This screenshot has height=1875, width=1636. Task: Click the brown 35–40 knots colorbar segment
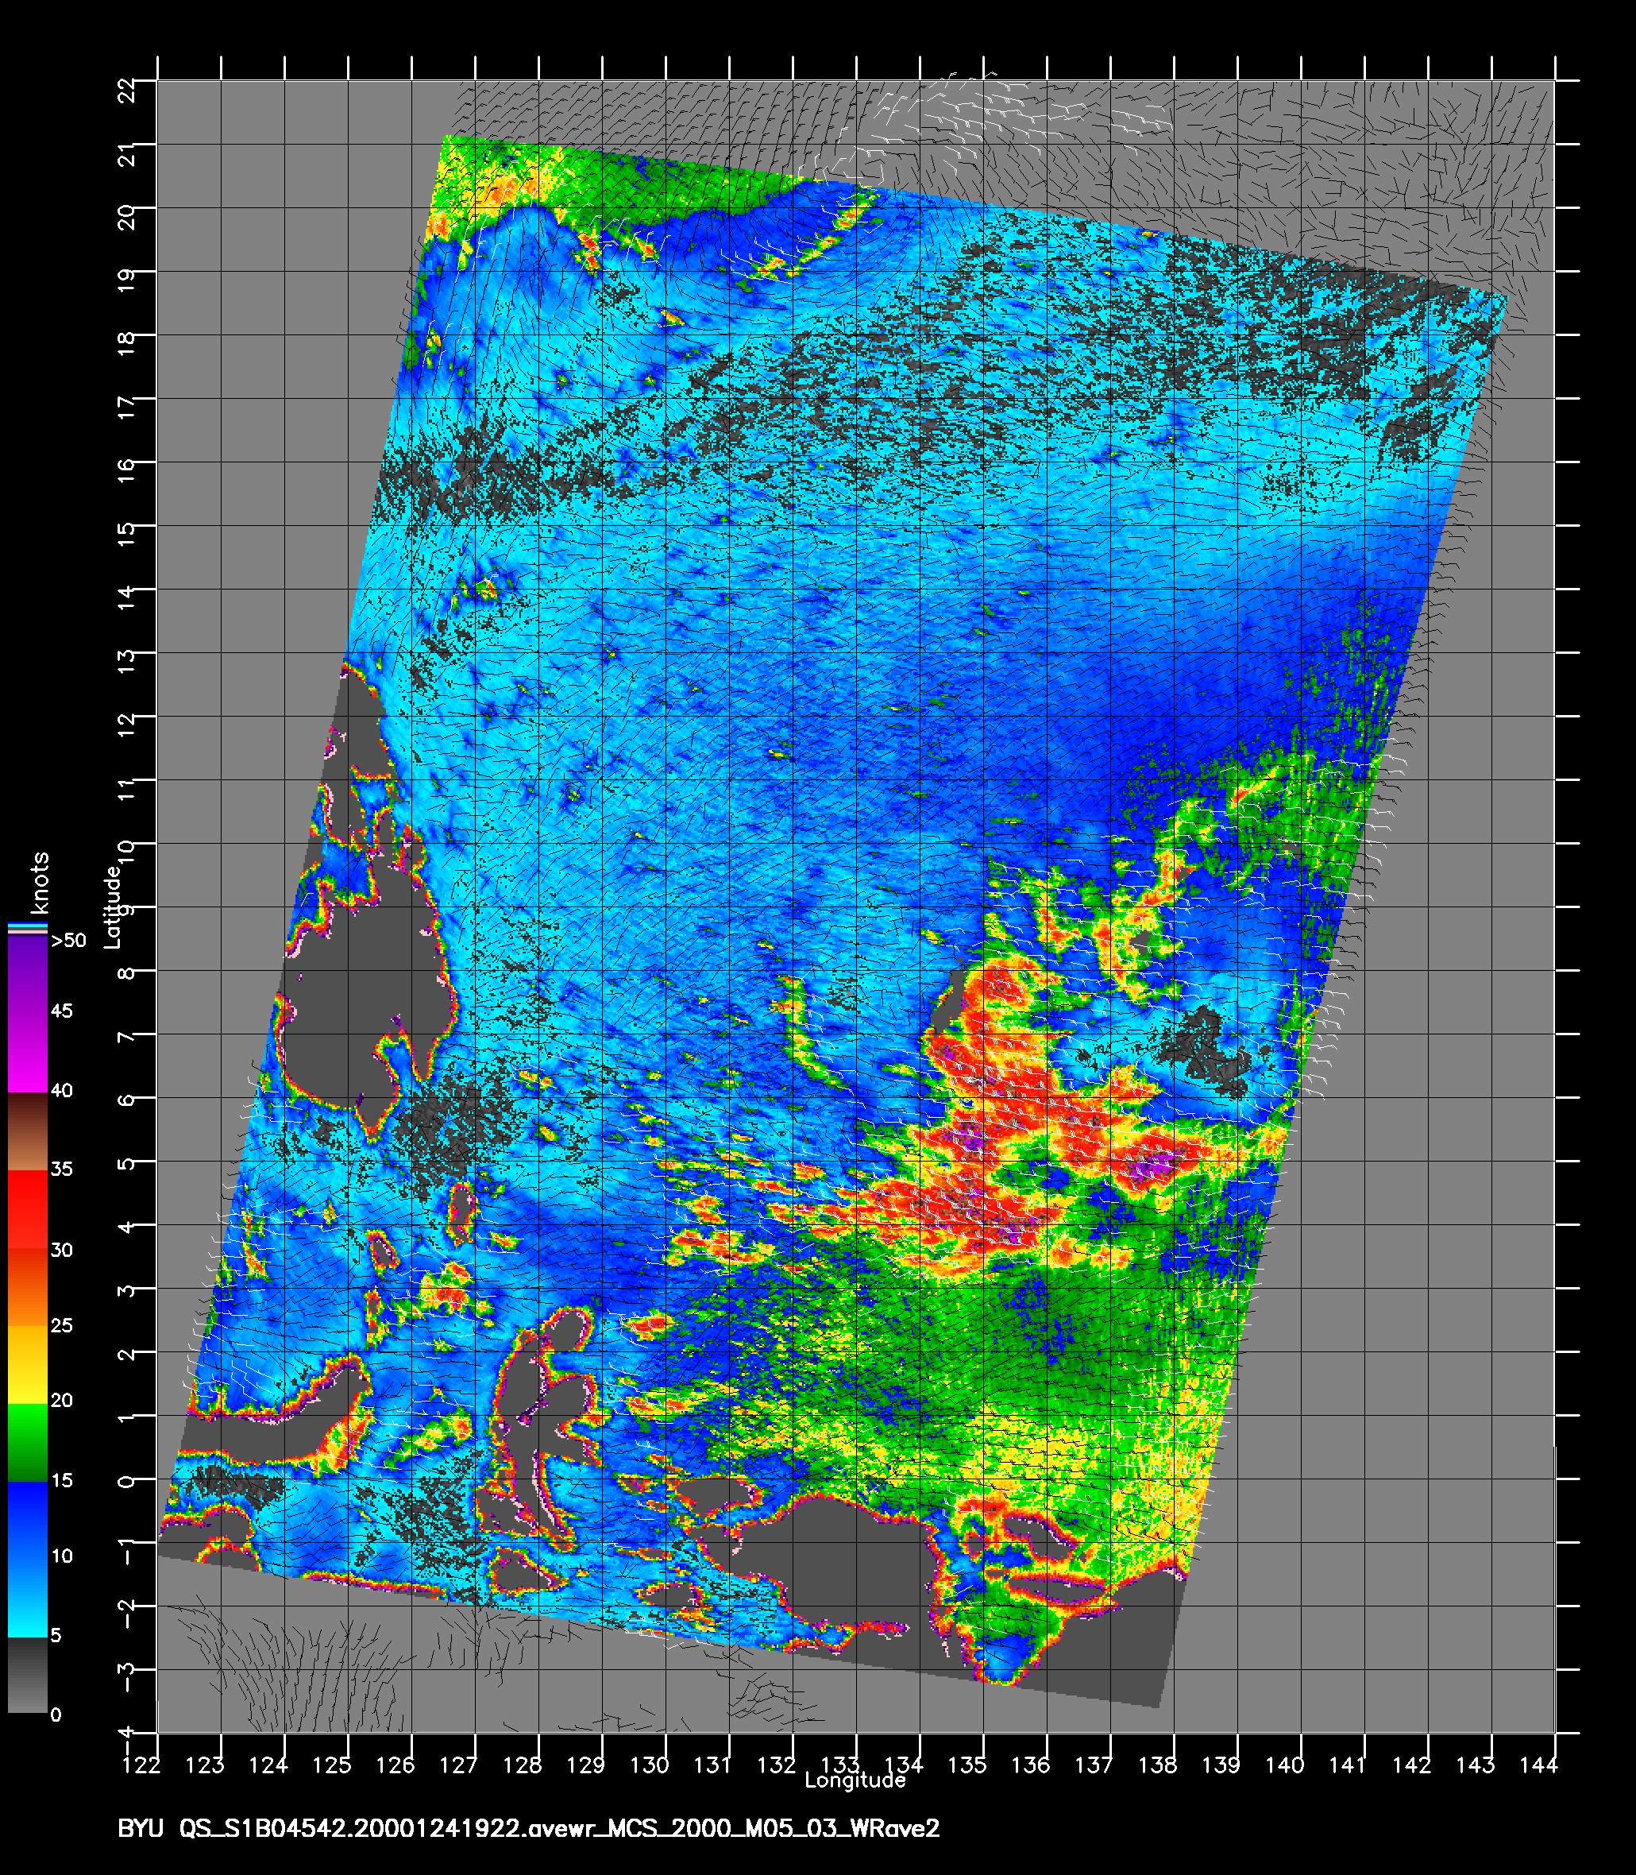[26, 1131]
